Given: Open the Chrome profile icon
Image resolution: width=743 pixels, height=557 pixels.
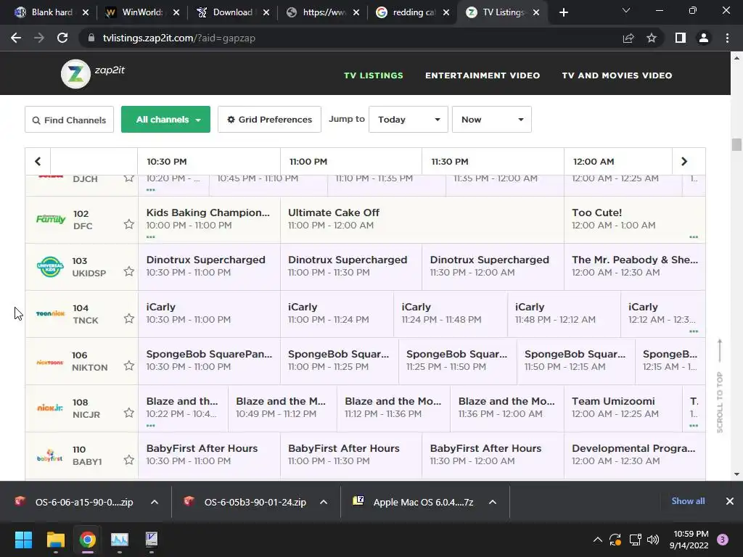Looking at the screenshot, I should [704, 38].
